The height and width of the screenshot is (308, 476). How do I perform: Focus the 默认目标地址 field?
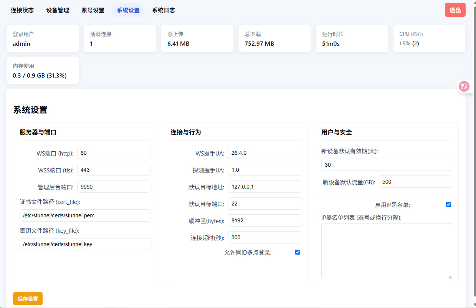(x=264, y=187)
